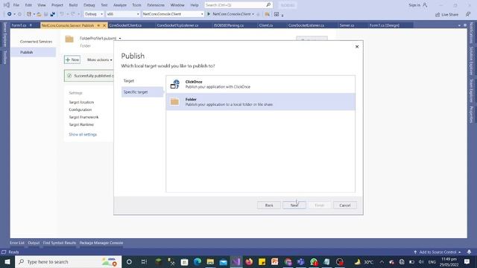This screenshot has height=268, width=477.
Task: Select the Target step in wizard
Action: click(x=129, y=81)
